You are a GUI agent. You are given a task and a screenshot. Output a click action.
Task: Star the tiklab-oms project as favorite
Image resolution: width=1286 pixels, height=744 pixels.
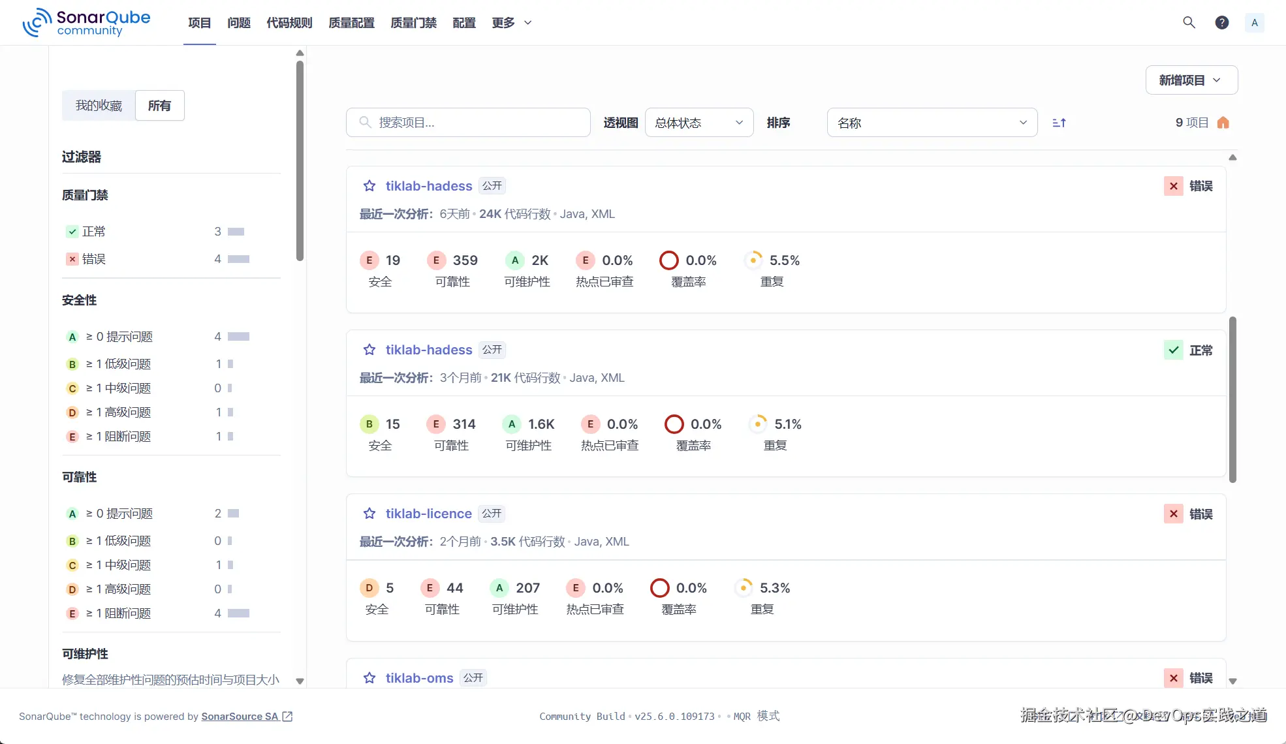pos(369,677)
